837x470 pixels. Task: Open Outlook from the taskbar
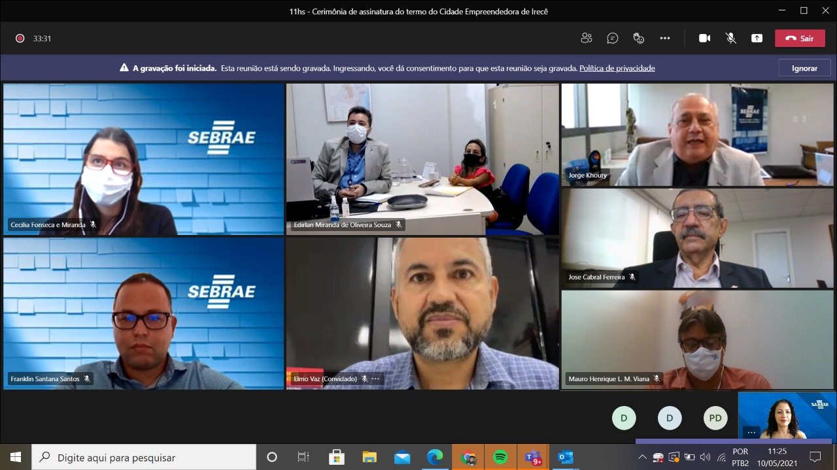(566, 457)
